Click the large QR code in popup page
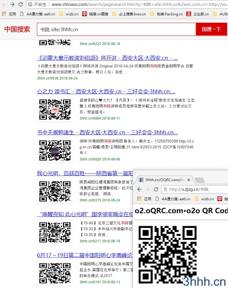228x288 pixels. coord(167,254)
